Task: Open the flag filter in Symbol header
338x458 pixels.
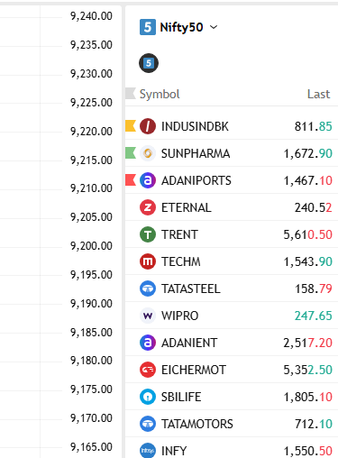Action: pyautogui.click(x=131, y=94)
